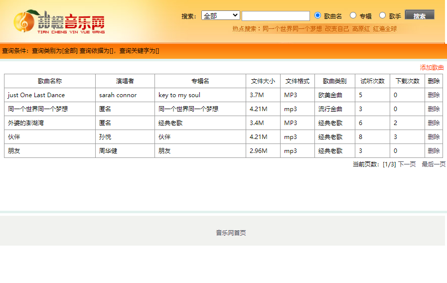Select the 专辑 radio button
The width and height of the screenshot is (447, 283).
click(x=353, y=15)
